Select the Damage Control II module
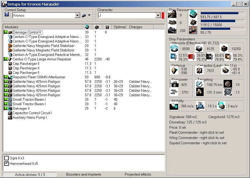The height and width of the screenshot is (178, 250). pos(27,32)
